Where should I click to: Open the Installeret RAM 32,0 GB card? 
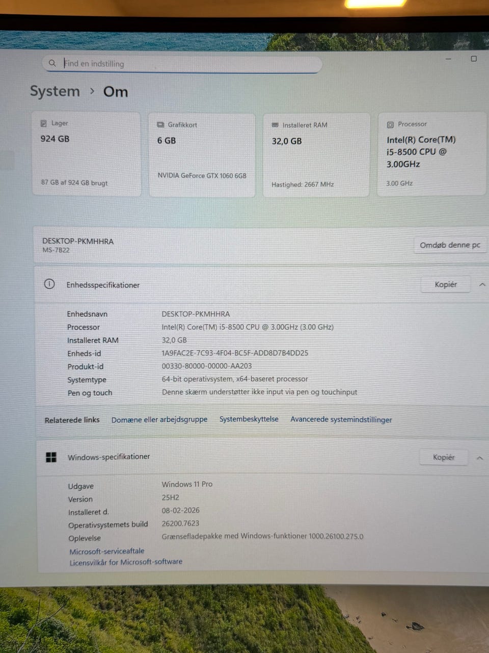[x=316, y=155]
